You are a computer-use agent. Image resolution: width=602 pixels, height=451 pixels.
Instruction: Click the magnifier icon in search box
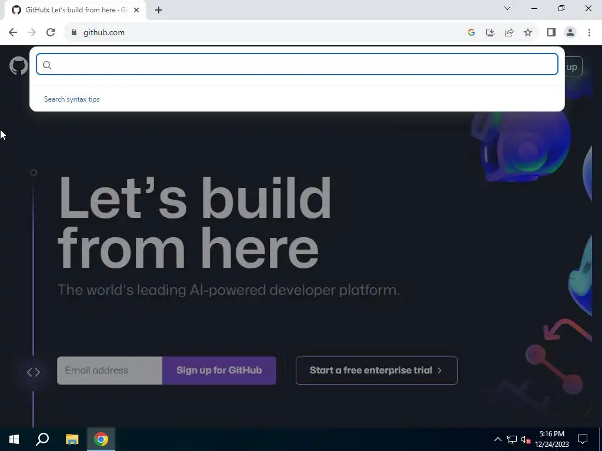pyautogui.click(x=47, y=65)
